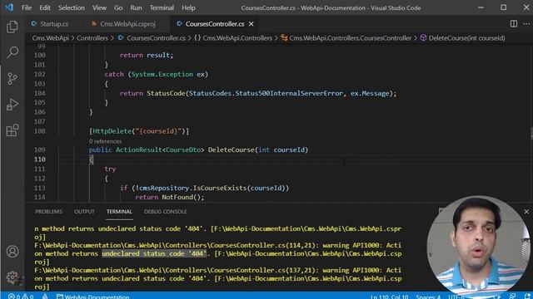Expand the CoursesController.cs breadcrumb file
The image size is (533, 299).
pos(156,38)
